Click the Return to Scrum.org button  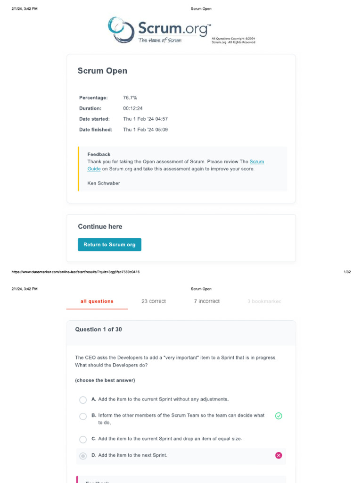click(109, 245)
